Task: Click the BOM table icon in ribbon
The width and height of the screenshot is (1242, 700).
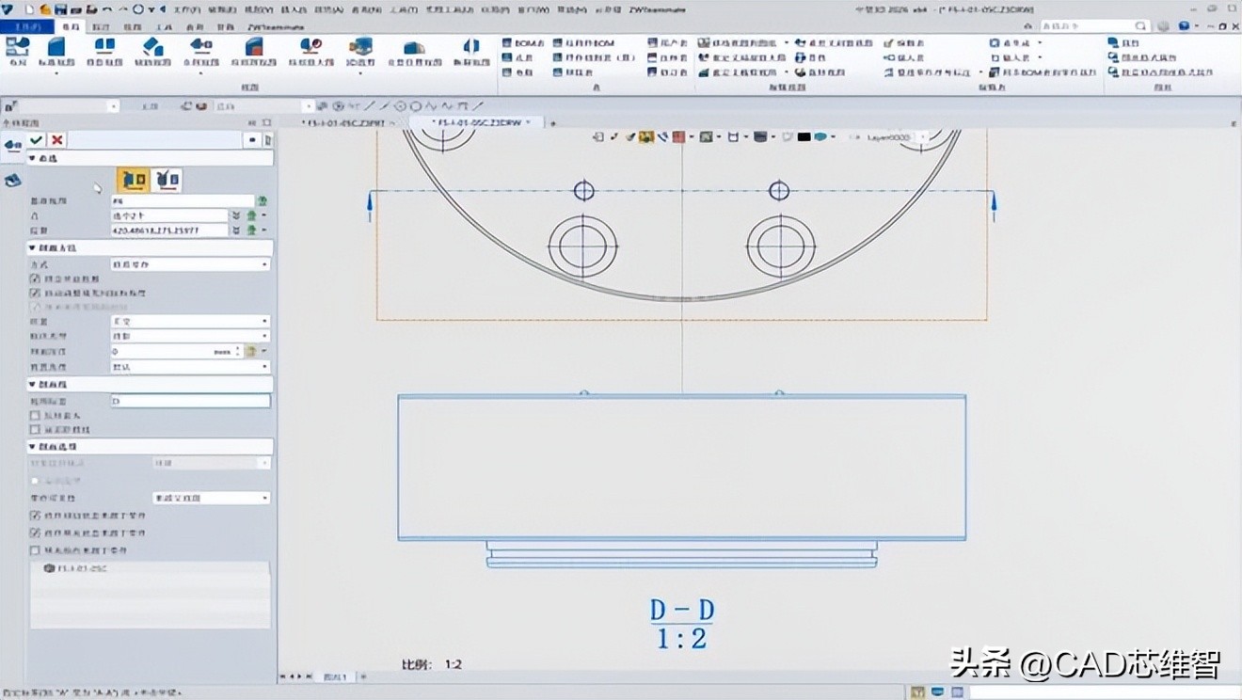Action: (523, 43)
